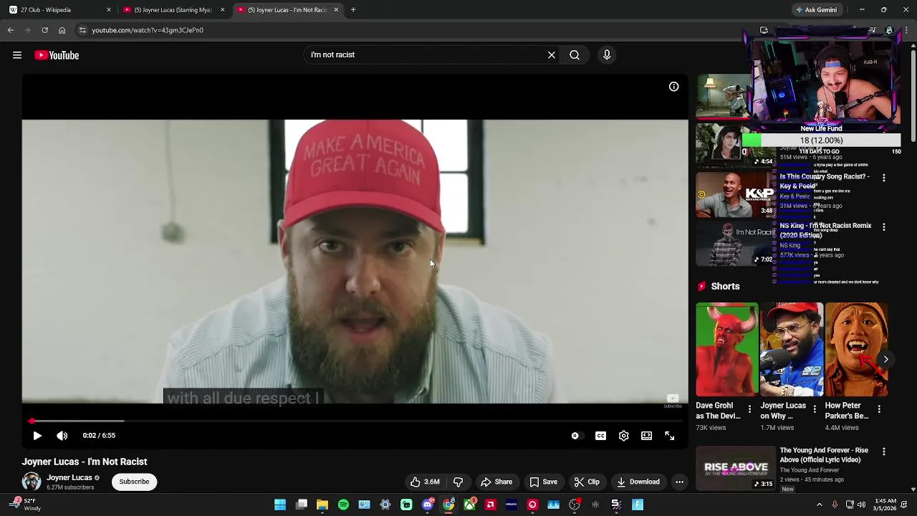Image resolution: width=917 pixels, height=516 pixels.
Task: Mute the video volume
Action: [62, 435]
